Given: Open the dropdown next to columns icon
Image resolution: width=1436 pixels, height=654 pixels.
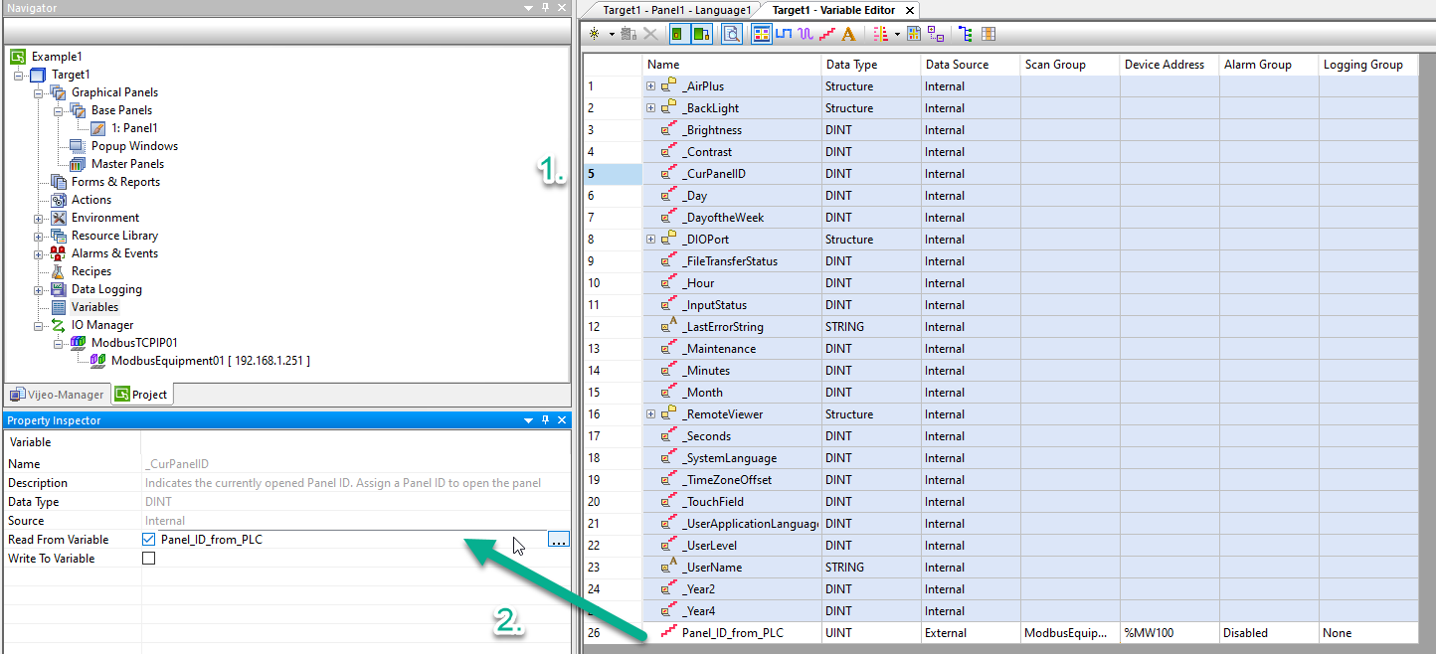Looking at the screenshot, I should coord(897,35).
